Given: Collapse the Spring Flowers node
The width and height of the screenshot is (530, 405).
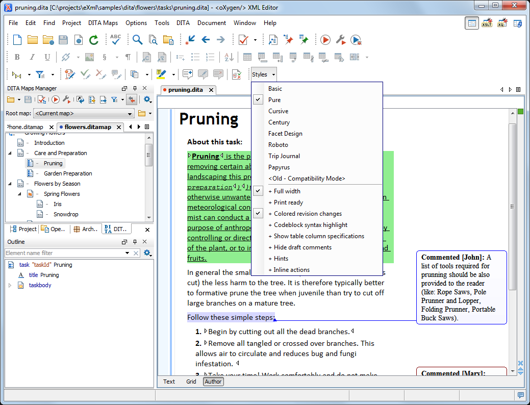Looking at the screenshot, I should 19,194.
